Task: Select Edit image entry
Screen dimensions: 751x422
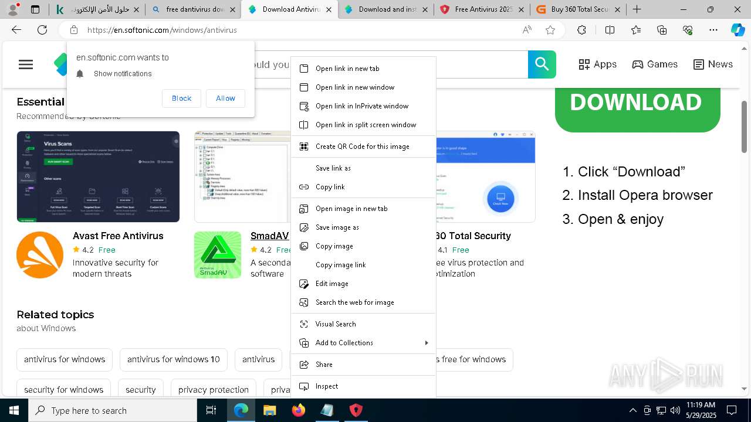Action: (x=364, y=284)
